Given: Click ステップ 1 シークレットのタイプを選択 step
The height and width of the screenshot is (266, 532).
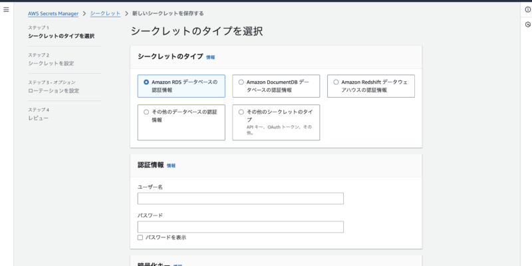Looking at the screenshot, I should point(61,36).
